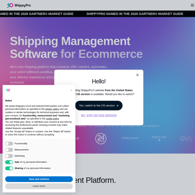Click the OVS brand logo
The width and height of the screenshot is (195, 195).
pos(186,139)
